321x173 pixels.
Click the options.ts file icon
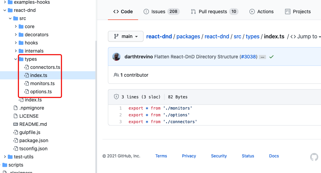26,92
